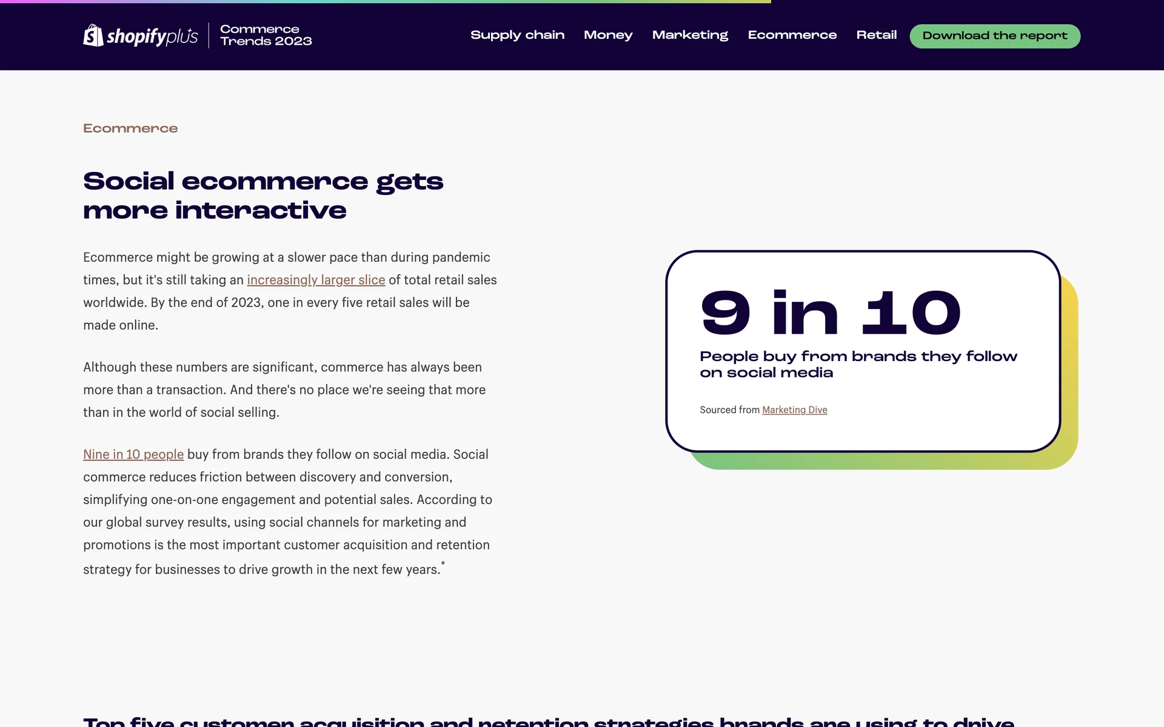Open the 'Nine in 10 people' link
The width and height of the screenshot is (1164, 727).
coord(133,454)
